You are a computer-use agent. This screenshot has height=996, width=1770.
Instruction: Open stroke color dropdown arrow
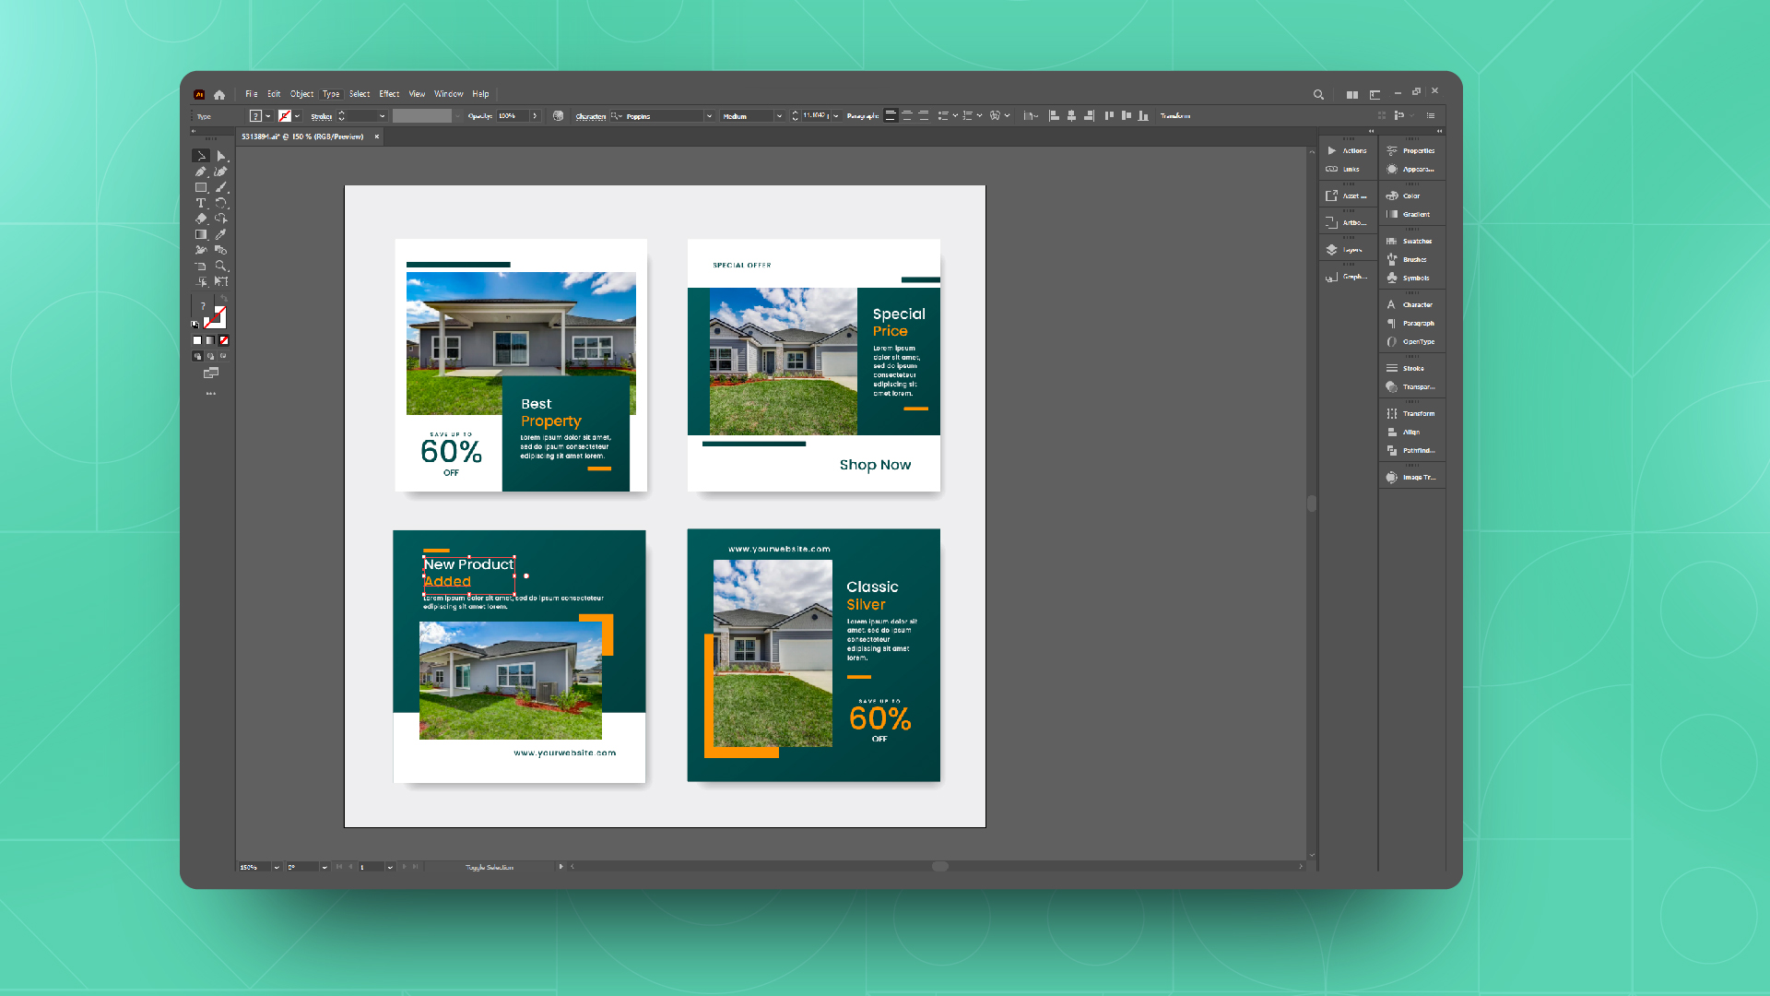(x=297, y=116)
